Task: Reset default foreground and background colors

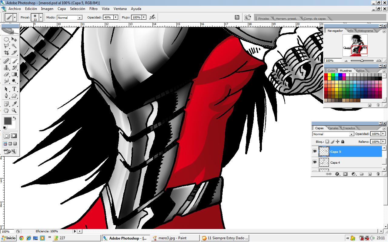Action: coord(5,128)
